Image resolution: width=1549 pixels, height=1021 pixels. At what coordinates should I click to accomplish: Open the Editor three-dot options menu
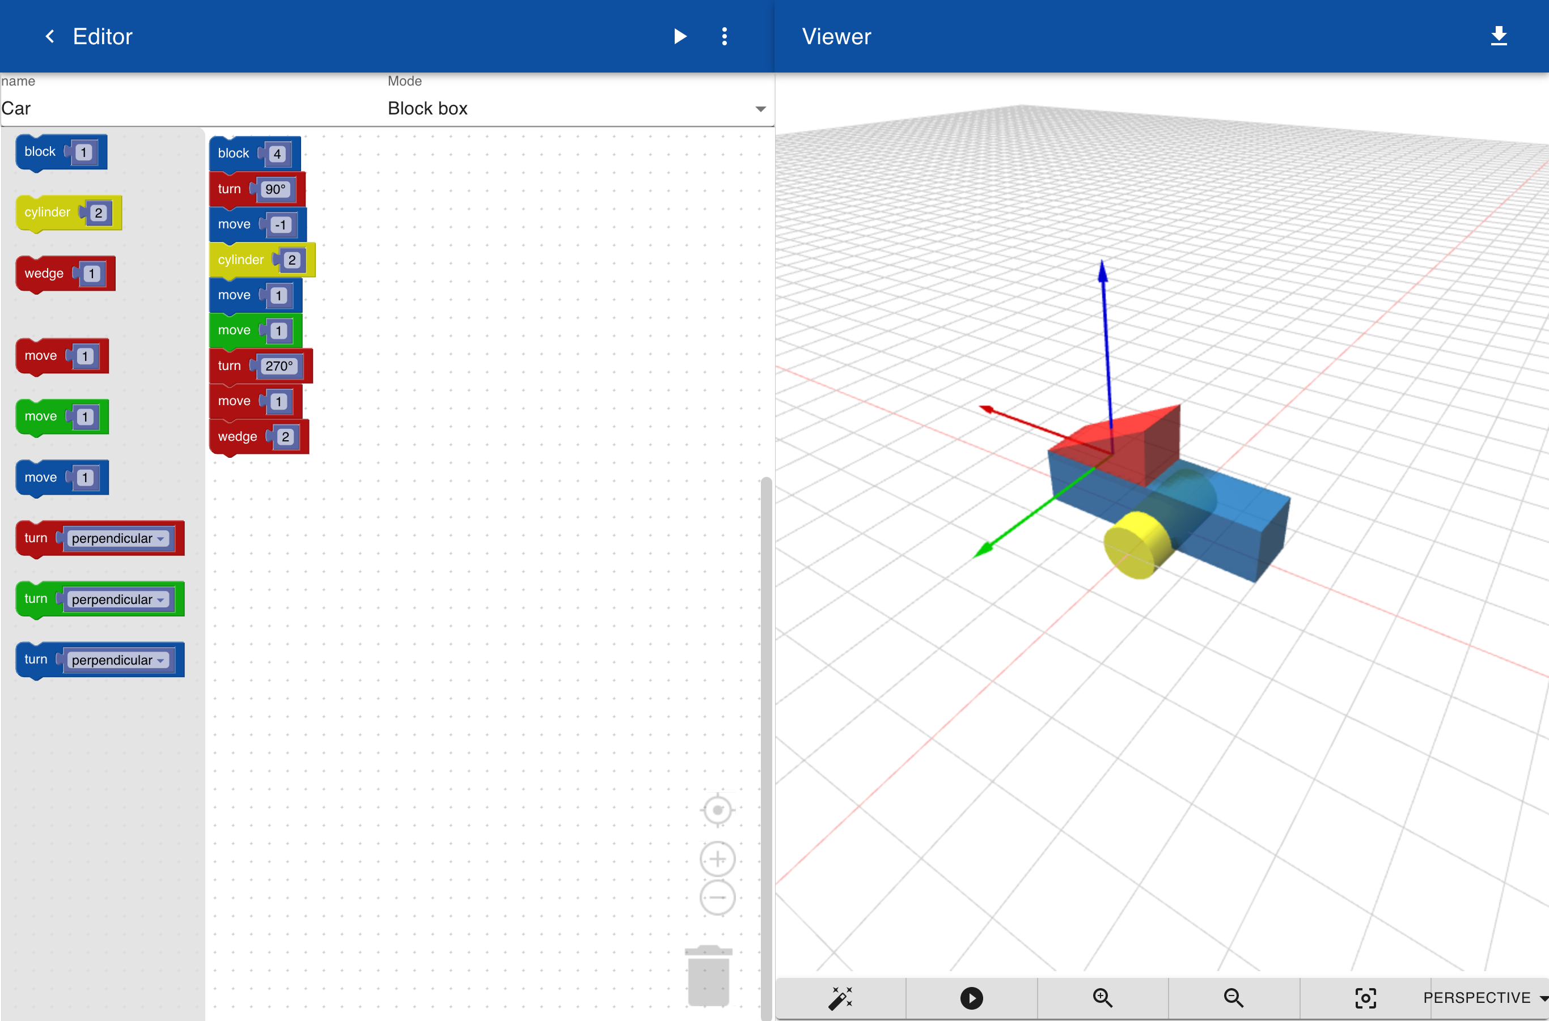(x=724, y=36)
